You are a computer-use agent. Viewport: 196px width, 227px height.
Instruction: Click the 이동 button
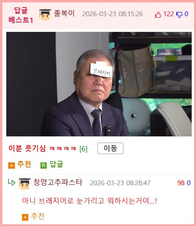click(110, 149)
